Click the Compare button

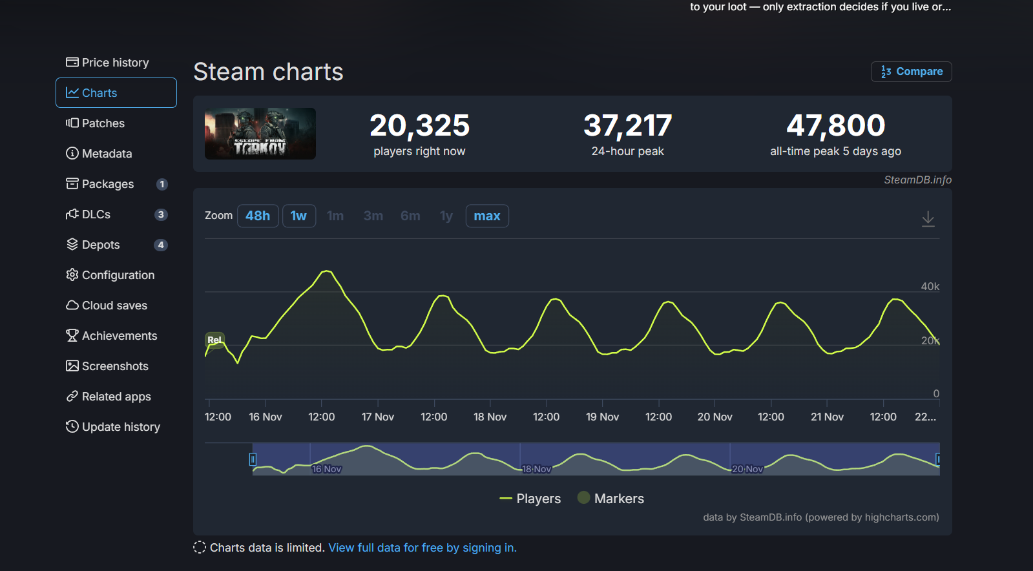911,72
